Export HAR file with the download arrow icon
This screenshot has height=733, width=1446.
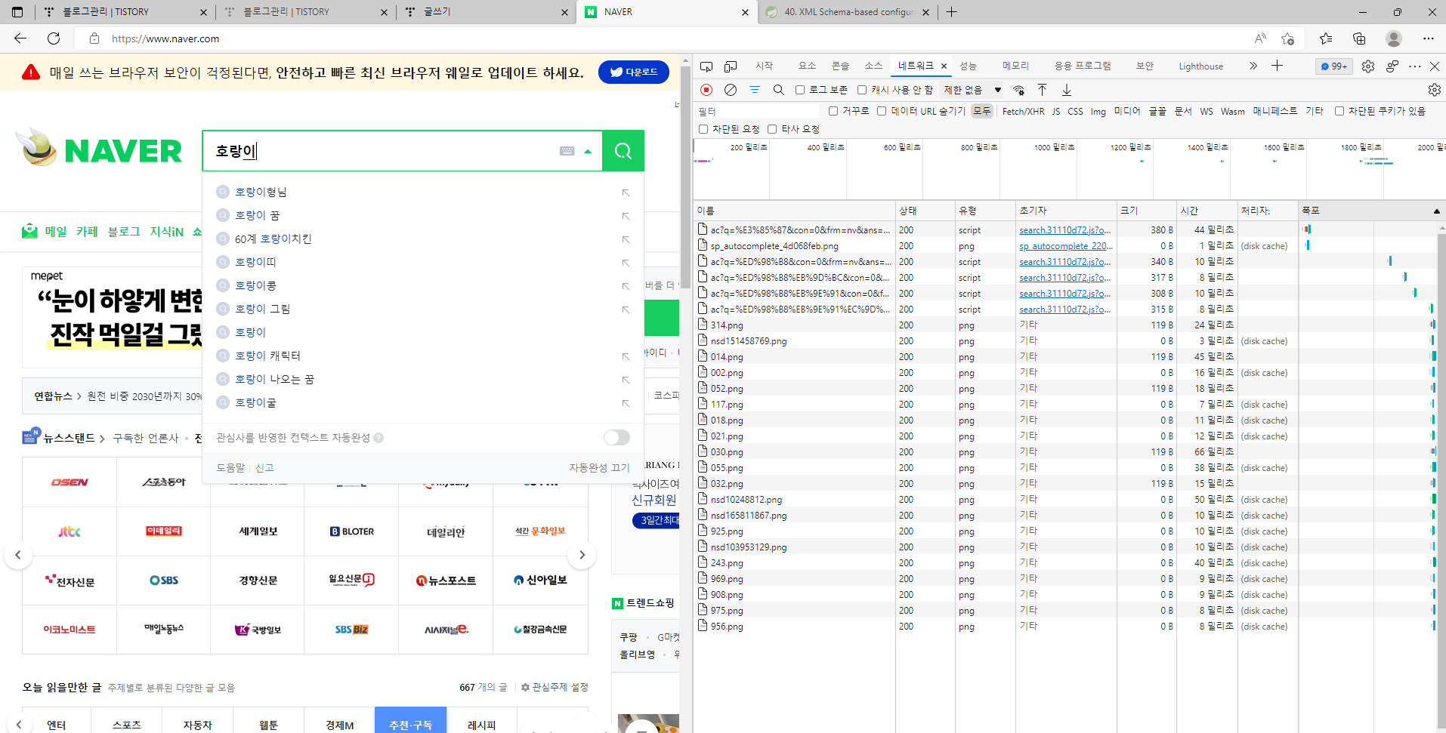pyautogui.click(x=1067, y=90)
